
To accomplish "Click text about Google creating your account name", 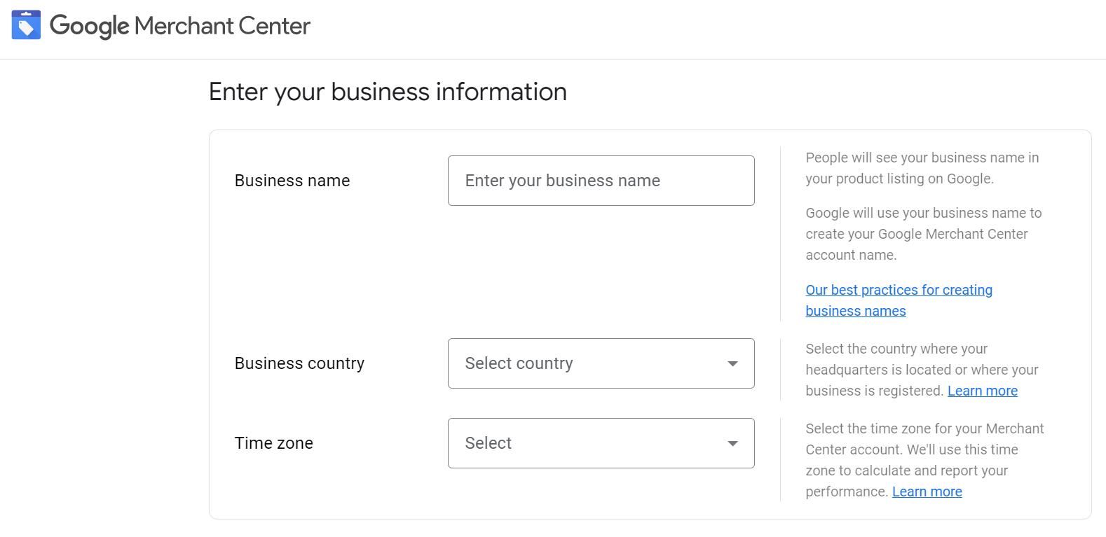I will pyautogui.click(x=923, y=234).
